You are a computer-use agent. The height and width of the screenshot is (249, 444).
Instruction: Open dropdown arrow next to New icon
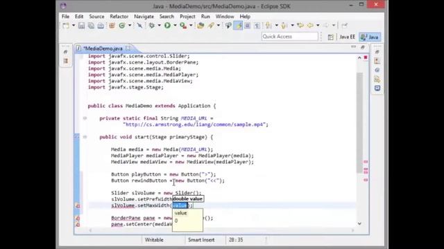click(x=74, y=26)
